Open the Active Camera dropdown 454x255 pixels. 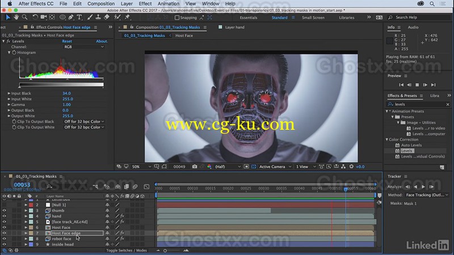(x=275, y=167)
